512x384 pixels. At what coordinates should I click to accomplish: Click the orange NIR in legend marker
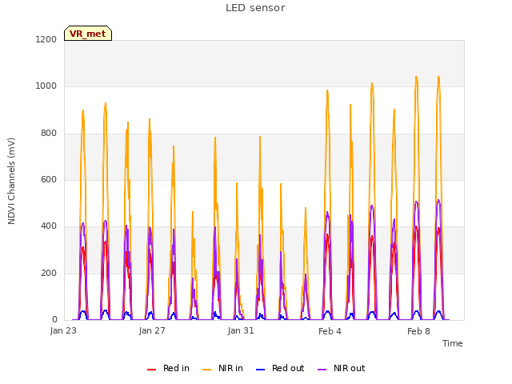pyautogui.click(x=206, y=370)
